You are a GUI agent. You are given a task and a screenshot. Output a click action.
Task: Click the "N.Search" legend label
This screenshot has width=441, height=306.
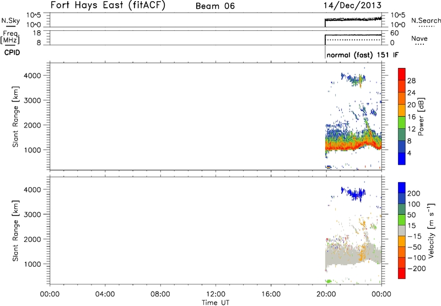[x=426, y=20]
